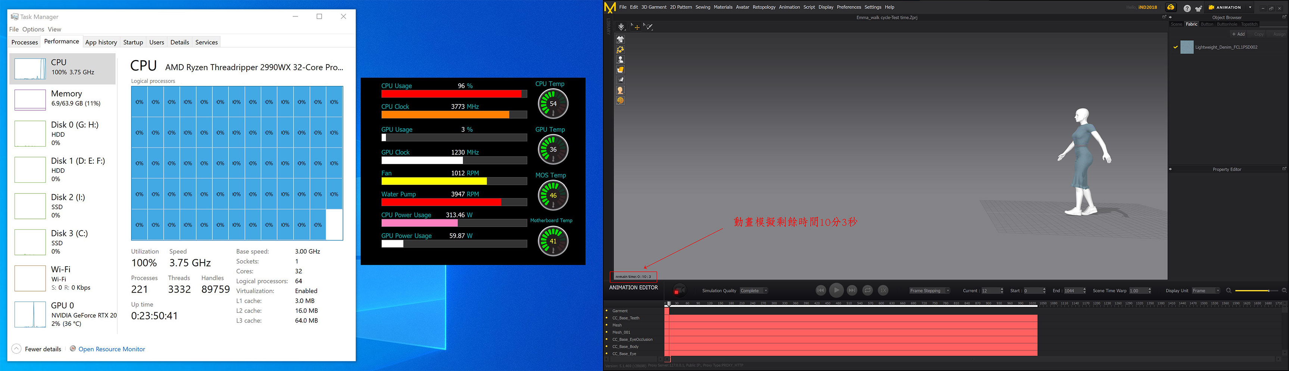Open the yellow cloud account icon
The height and width of the screenshot is (371, 1289).
tap(1171, 7)
